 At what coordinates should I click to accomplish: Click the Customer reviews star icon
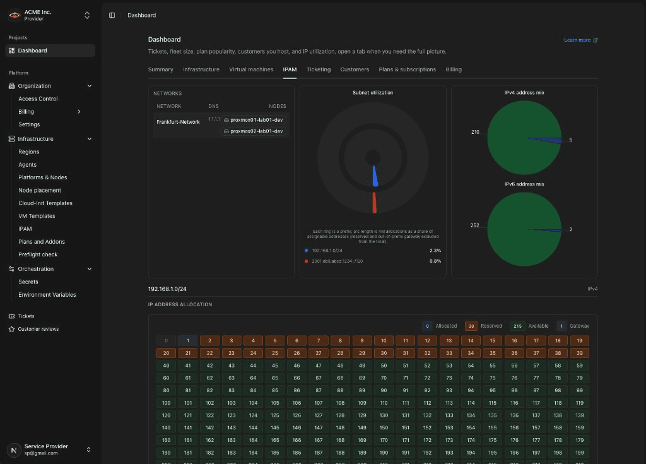point(11,329)
